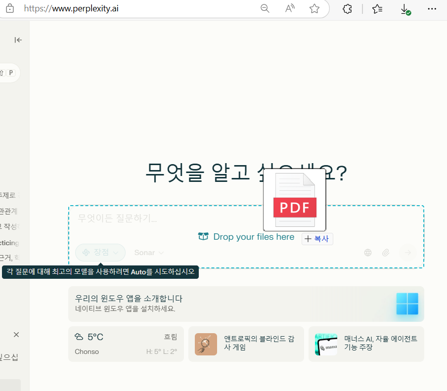Screen dimensions: 447x391
Task: Click the Windows logo on app banner
Action: 407,304
